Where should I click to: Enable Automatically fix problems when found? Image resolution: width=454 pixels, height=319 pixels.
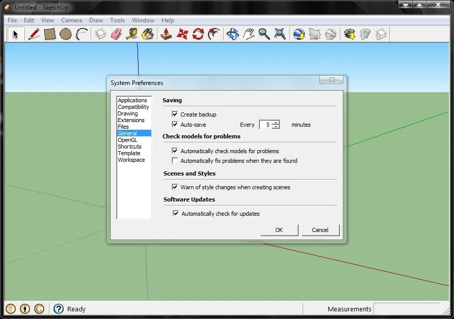(175, 160)
